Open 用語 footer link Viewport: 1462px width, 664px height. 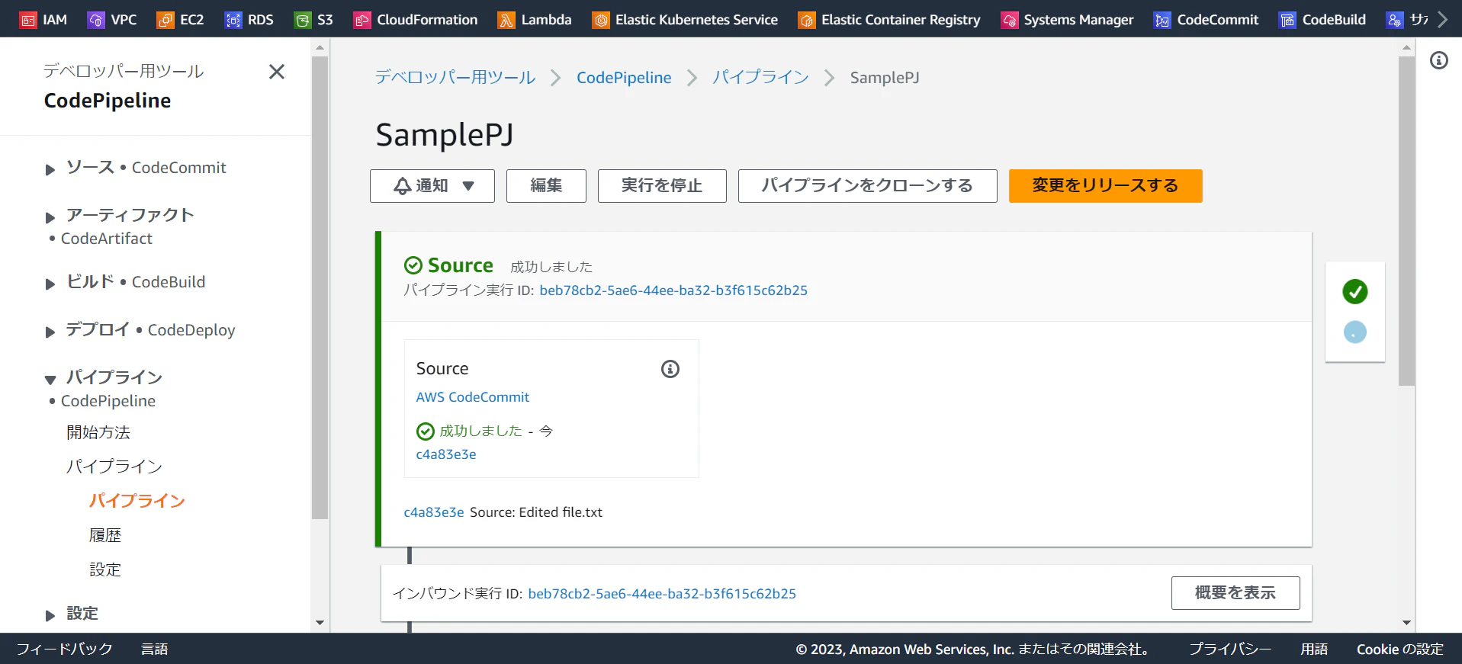[x=1314, y=650]
